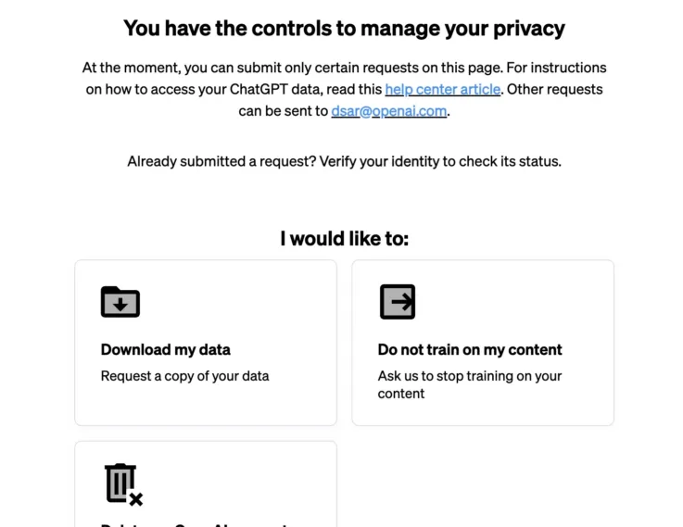
Task: Click the folder download icon
Action: 120,302
